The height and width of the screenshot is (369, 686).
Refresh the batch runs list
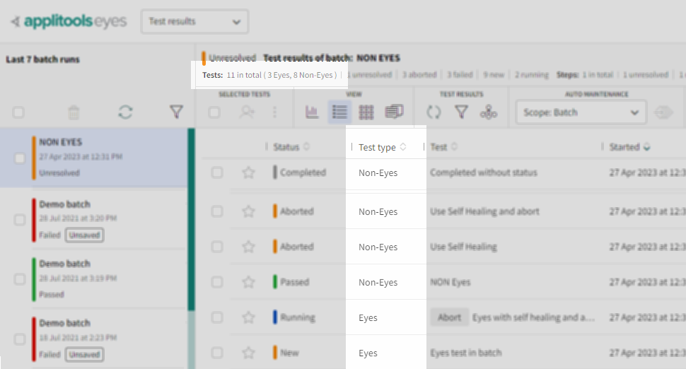(x=125, y=112)
